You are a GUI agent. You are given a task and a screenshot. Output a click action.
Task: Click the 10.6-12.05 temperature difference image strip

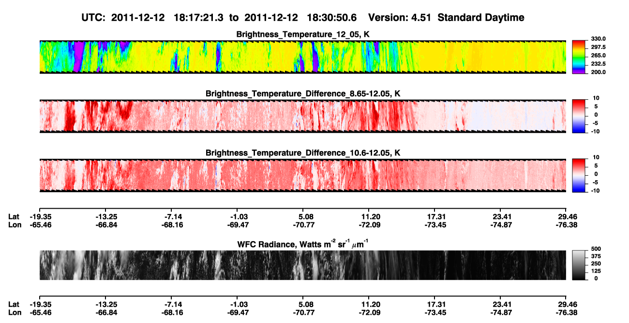point(303,175)
